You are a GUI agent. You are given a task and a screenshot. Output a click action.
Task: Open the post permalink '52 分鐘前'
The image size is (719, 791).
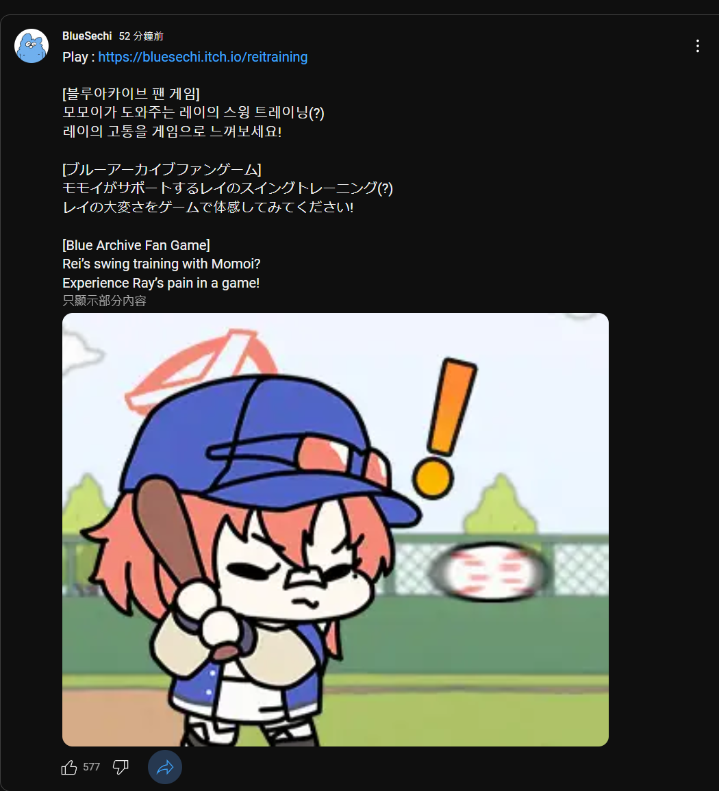click(141, 36)
